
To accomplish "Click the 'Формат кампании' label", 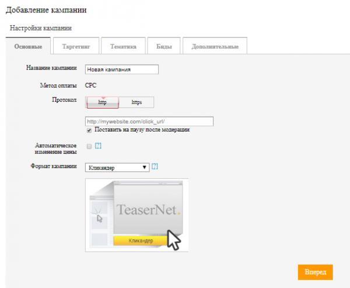I will 54,166.
